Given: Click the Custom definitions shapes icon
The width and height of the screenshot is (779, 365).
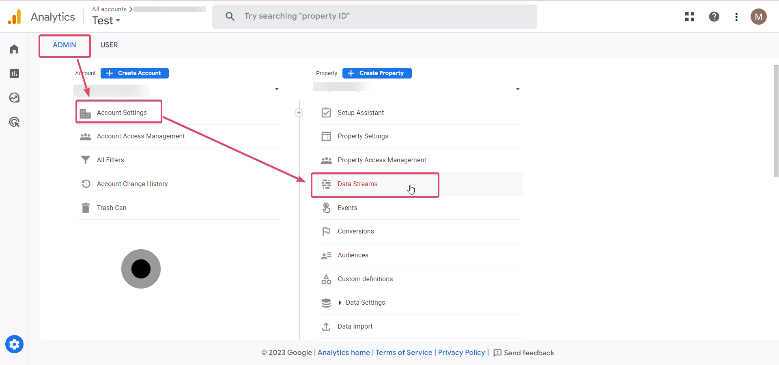Looking at the screenshot, I should tap(326, 279).
